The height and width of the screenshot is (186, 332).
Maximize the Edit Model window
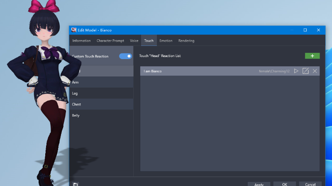[x=305, y=30]
